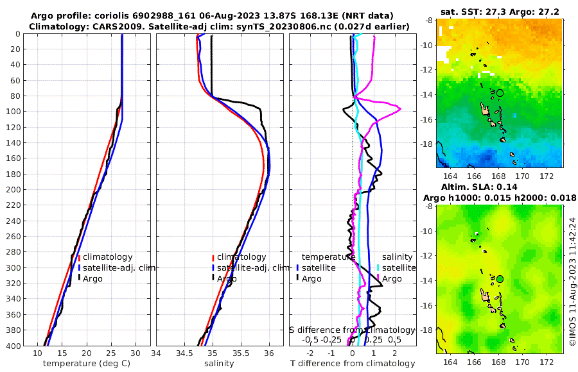Click the 'Altim. SLA: 0.14' heading
Image resolution: width=578 pixels, height=372 pixels.
tap(479, 187)
